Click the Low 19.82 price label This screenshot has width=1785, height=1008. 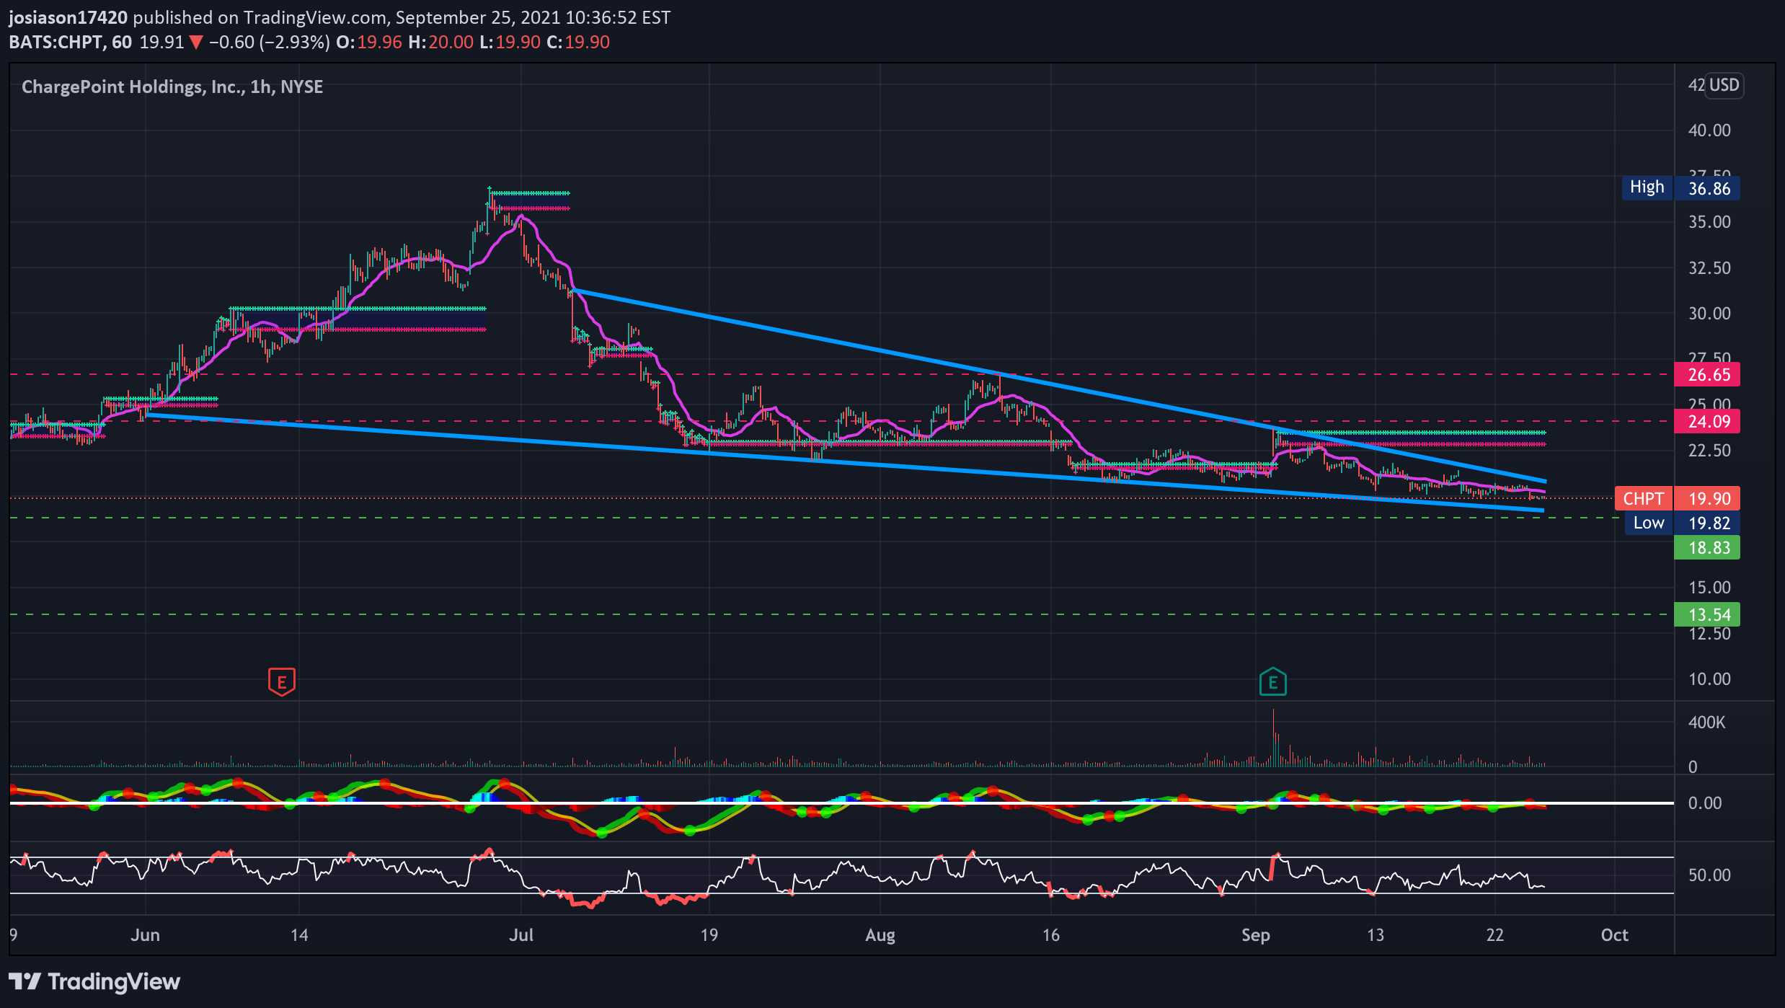point(1682,523)
